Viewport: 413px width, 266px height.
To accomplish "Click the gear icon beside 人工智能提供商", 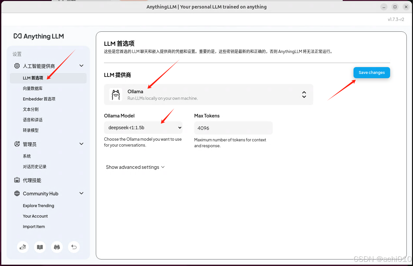I will [17, 66].
